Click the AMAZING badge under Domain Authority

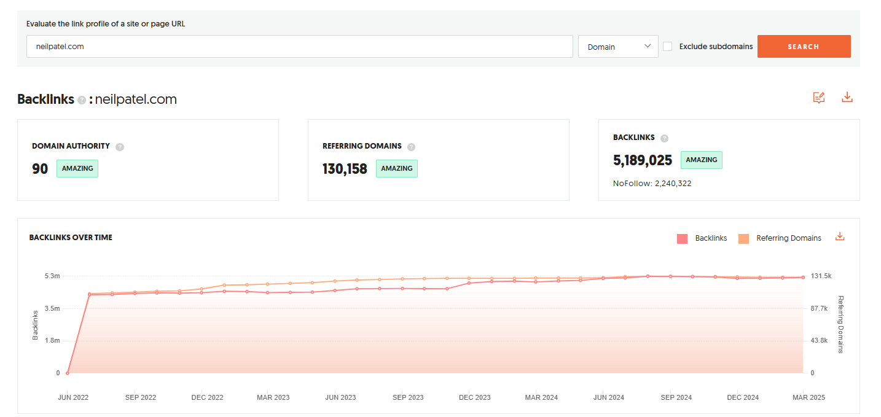(x=77, y=169)
